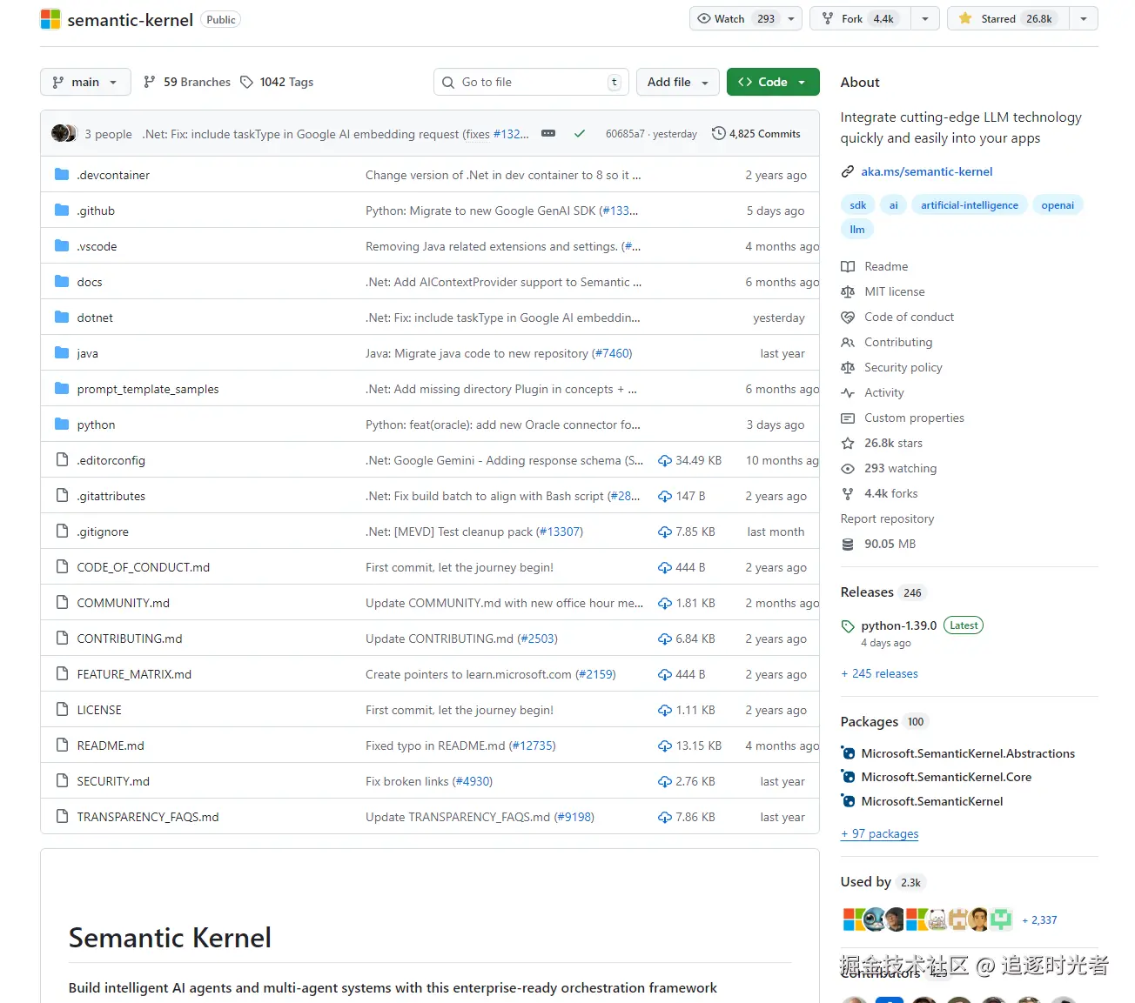Open the Microsoft.SemanticKernel.Abstractions package
1135x1003 pixels.
click(968, 753)
